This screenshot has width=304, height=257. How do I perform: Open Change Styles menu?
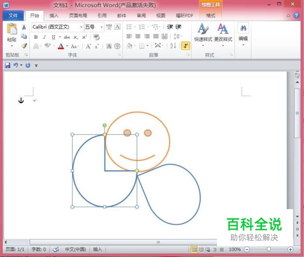point(223,35)
